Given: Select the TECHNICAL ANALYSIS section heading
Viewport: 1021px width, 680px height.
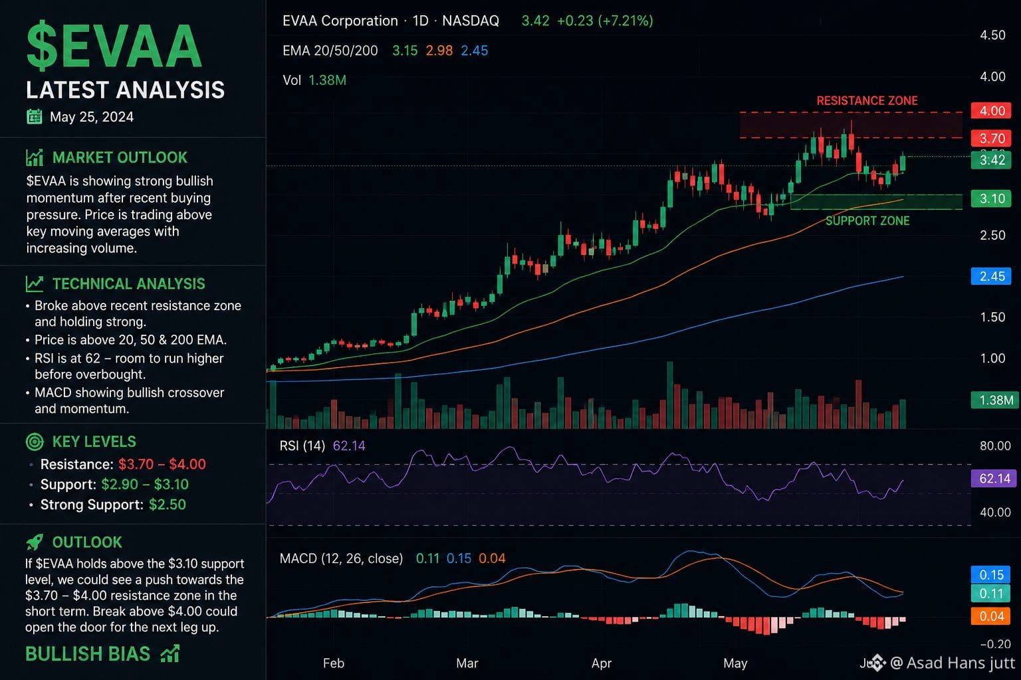Looking at the screenshot, I should click(129, 284).
